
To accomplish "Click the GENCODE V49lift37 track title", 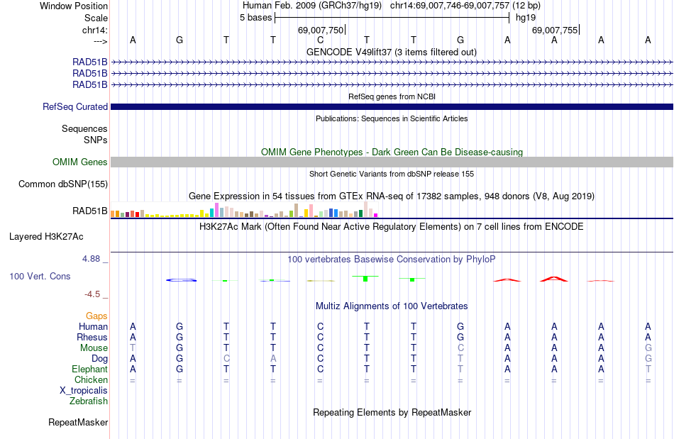I will pyautogui.click(x=392, y=52).
